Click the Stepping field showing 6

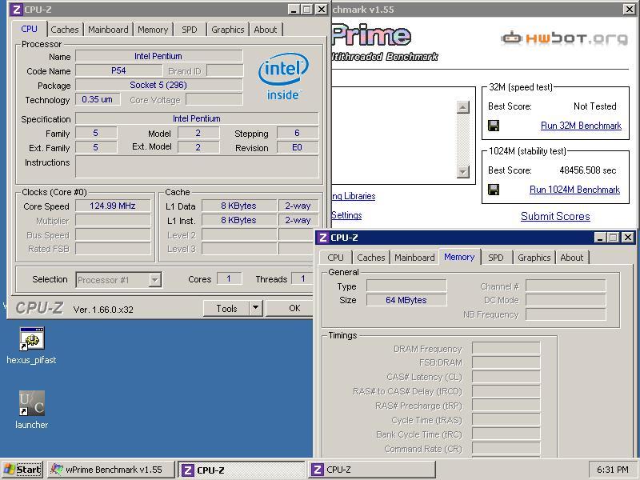pyautogui.click(x=297, y=133)
